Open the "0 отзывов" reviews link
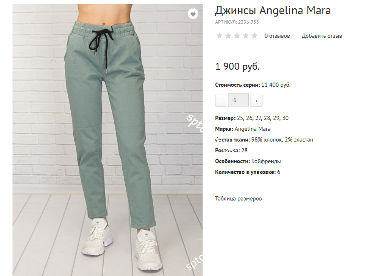This screenshot has height=276, width=389. pos(277,36)
